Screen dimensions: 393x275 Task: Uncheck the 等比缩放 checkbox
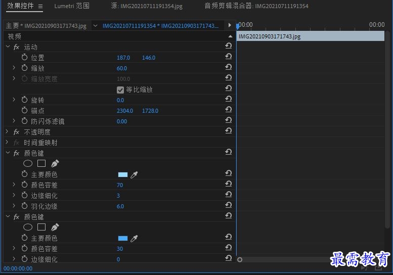pyautogui.click(x=120, y=90)
